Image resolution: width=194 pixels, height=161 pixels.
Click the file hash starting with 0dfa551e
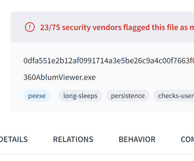coord(109,61)
